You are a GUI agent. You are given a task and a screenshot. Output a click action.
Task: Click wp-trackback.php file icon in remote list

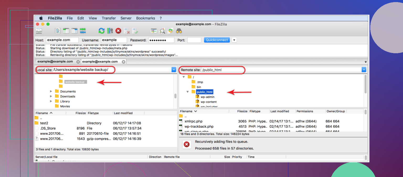pos(181,126)
